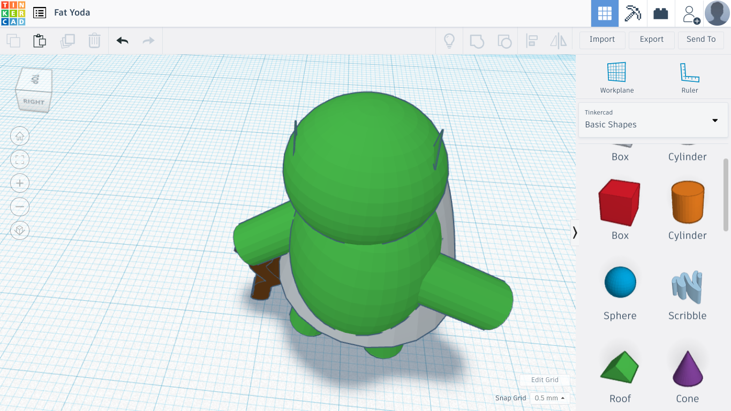Image resolution: width=731 pixels, height=411 pixels.
Task: Click the Ungroup shapes icon
Action: [x=504, y=41]
